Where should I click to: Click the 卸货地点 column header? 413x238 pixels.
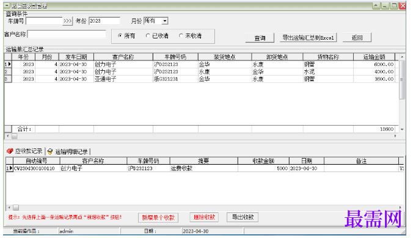277,57
